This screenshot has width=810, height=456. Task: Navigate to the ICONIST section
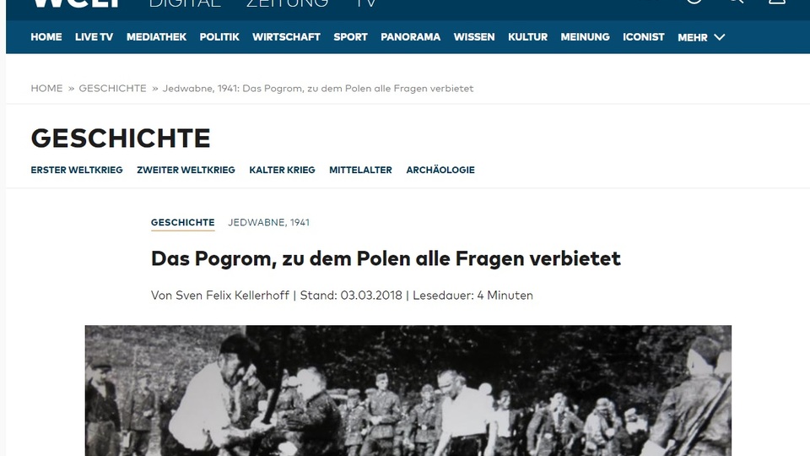[x=643, y=37]
